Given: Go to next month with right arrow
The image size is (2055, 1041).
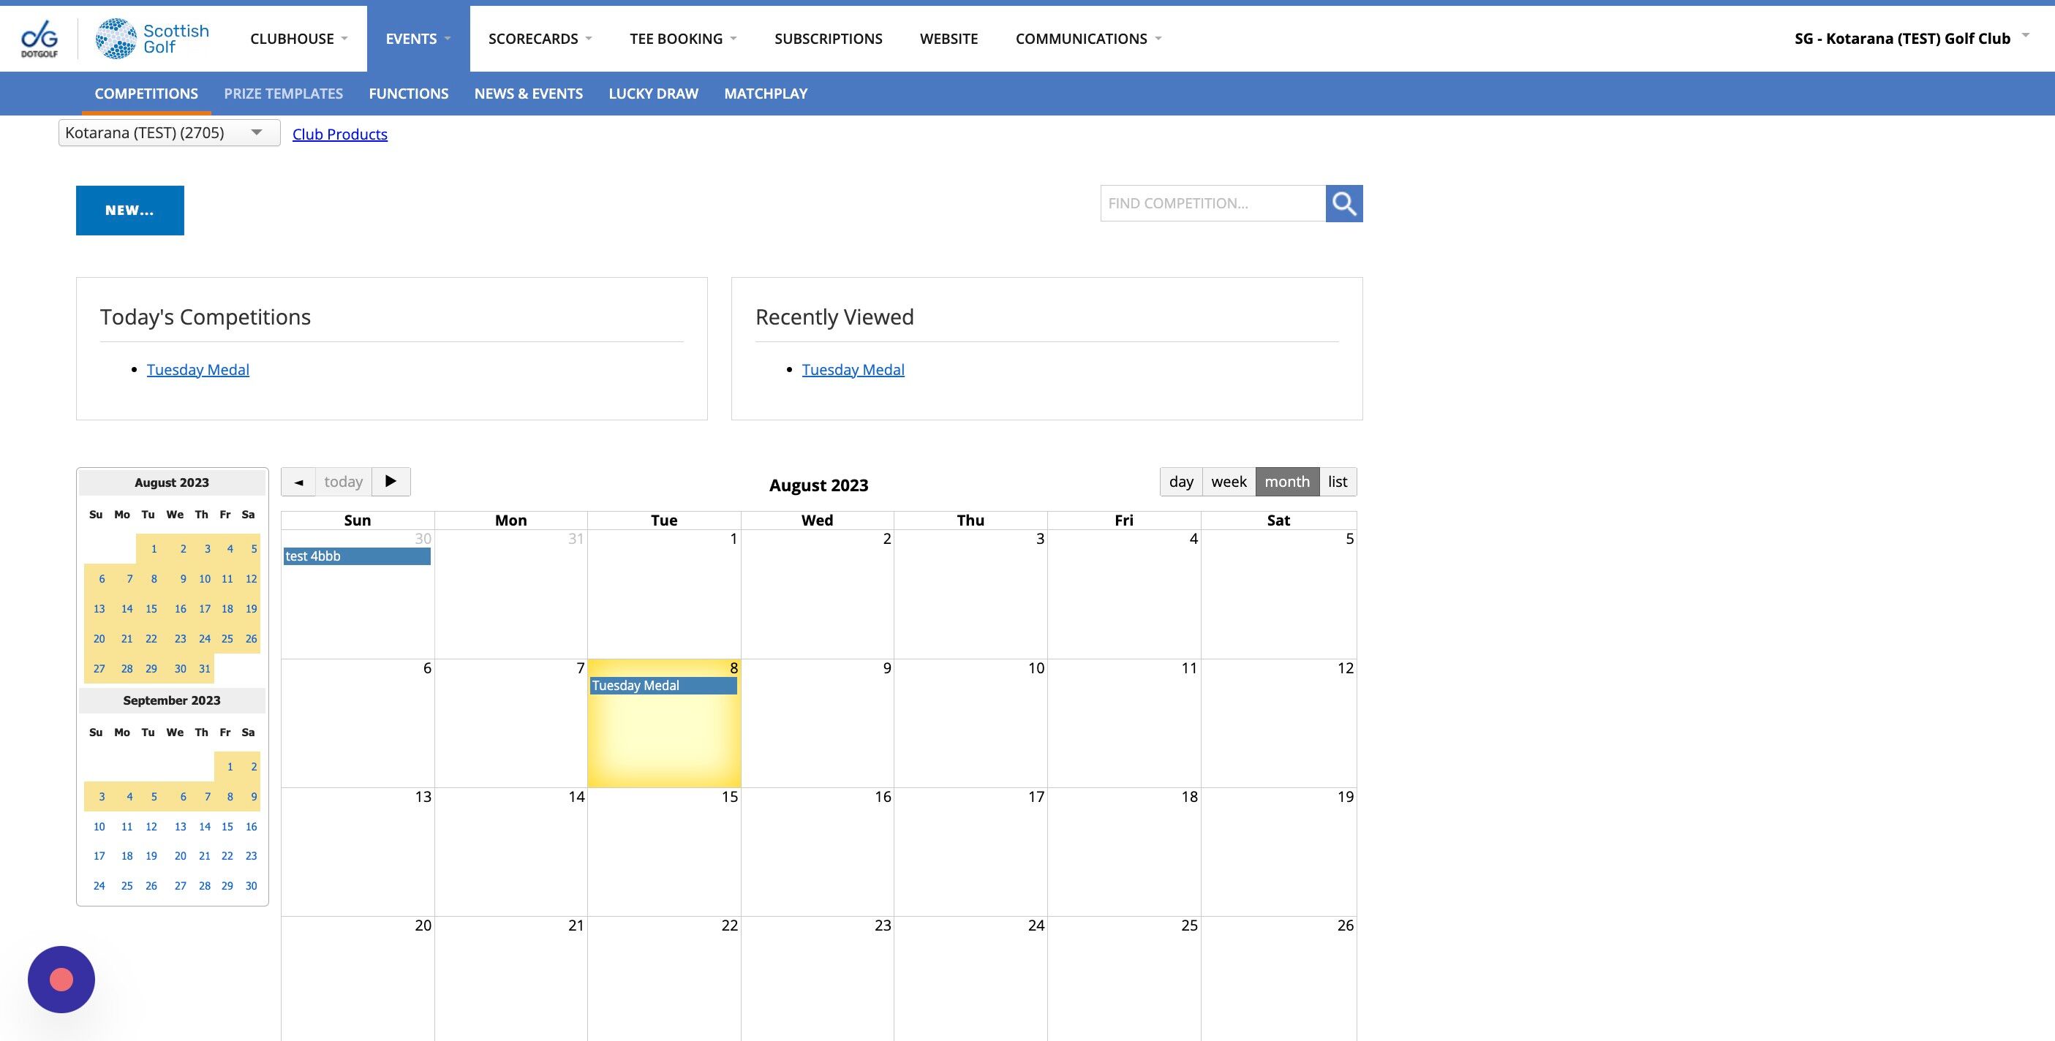Looking at the screenshot, I should pos(391,482).
